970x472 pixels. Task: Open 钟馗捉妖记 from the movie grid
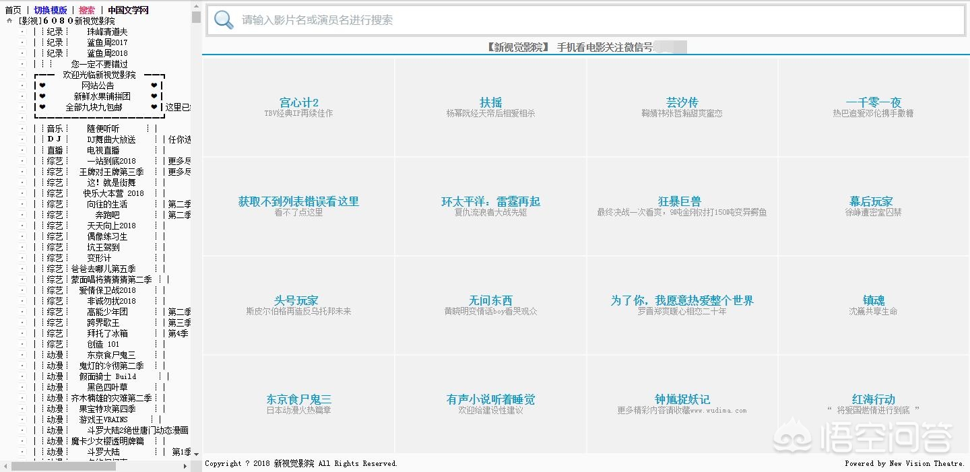[x=681, y=399]
